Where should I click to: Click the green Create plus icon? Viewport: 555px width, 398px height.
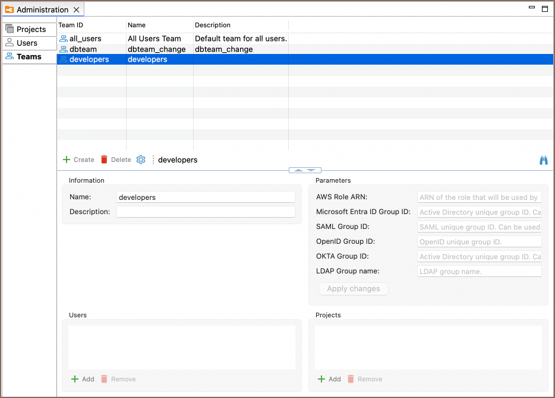point(67,160)
